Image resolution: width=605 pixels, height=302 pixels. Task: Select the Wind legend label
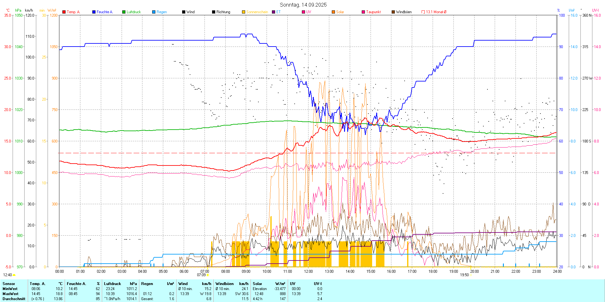coord(190,12)
